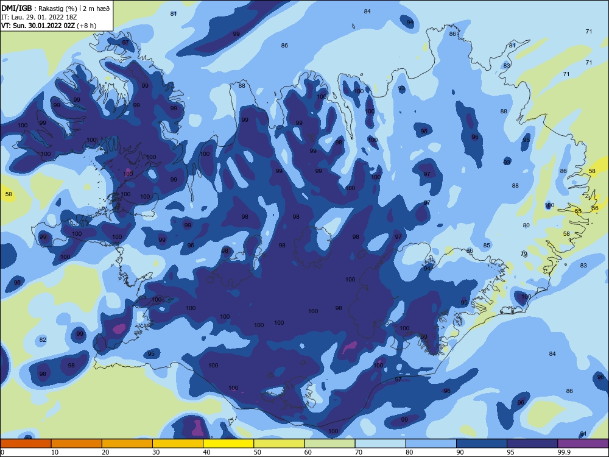
Task: Click the '10' legend scale label
Action: coord(55,452)
